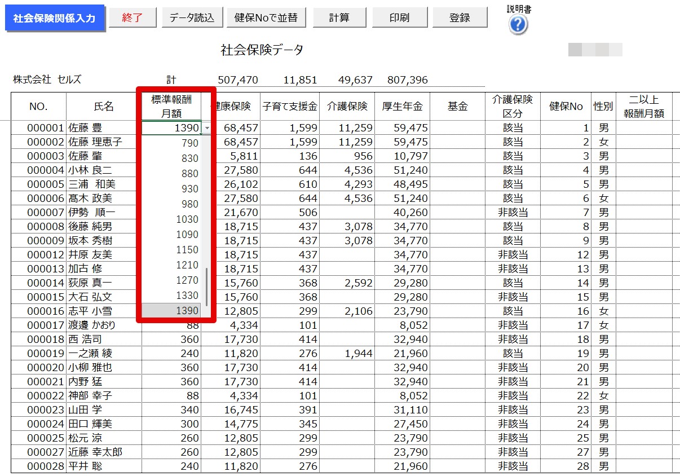Select 1030 from the dropdown list
Image resolution: width=680 pixels, height=476 pixels.
pyautogui.click(x=171, y=219)
